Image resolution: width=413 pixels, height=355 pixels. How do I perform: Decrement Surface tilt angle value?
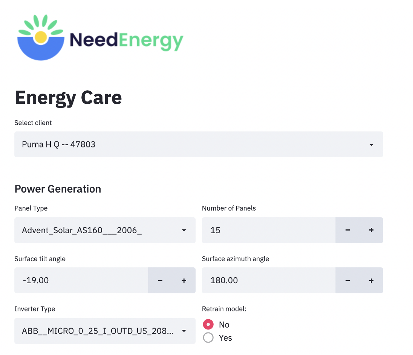coord(160,281)
